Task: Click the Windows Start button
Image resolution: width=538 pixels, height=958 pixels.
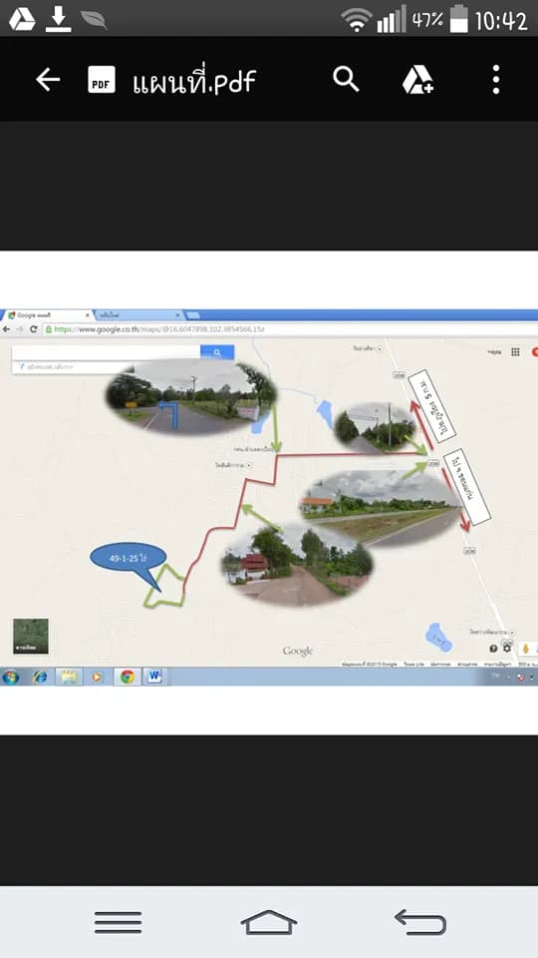Action: point(10,677)
